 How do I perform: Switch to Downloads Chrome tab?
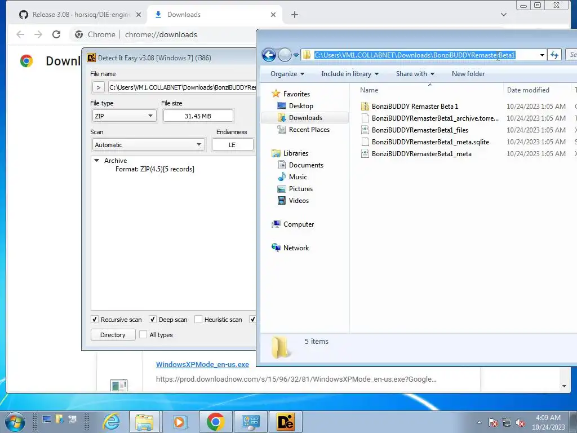tap(184, 15)
